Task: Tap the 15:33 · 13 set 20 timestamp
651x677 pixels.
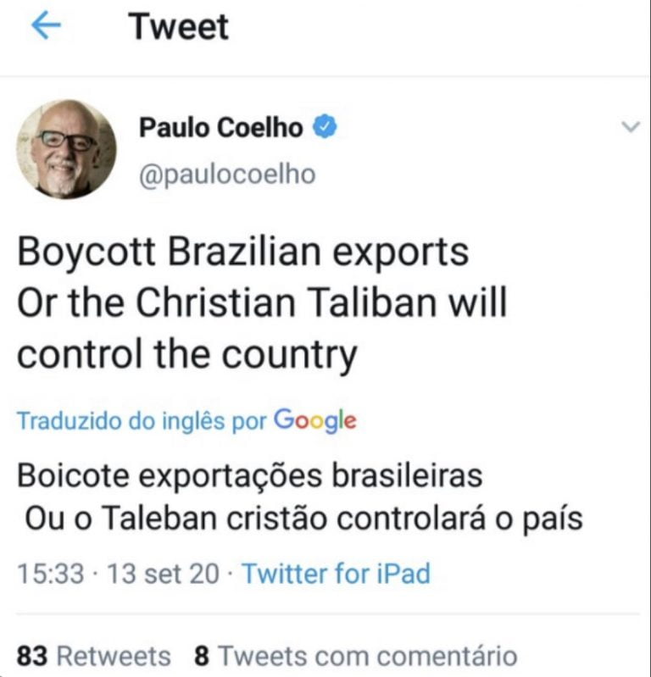Action: point(119,574)
